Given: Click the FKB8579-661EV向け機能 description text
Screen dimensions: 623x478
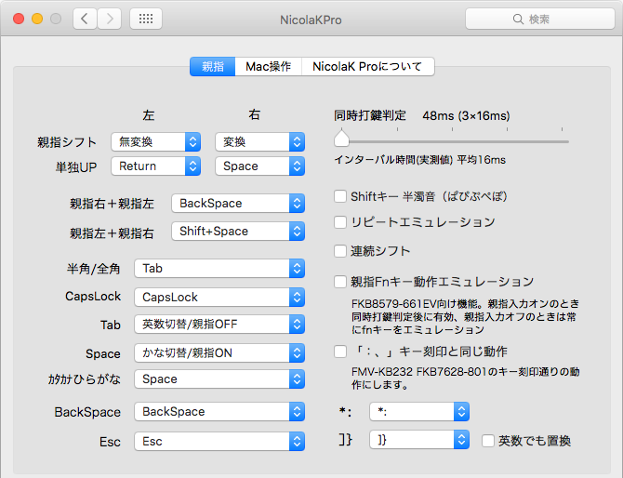Looking at the screenshot, I should point(465,317).
